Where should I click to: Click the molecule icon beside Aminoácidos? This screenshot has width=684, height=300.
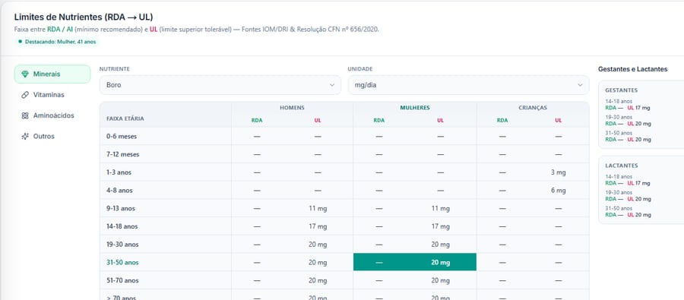[25, 115]
